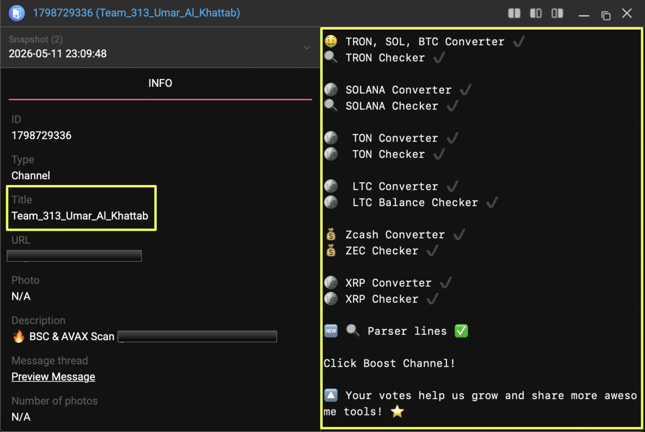Screen dimensions: 645x432
Task: Click the SOLANA Converter line
Action: [x=398, y=90]
